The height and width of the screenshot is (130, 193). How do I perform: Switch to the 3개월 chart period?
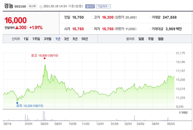tap(48, 39)
